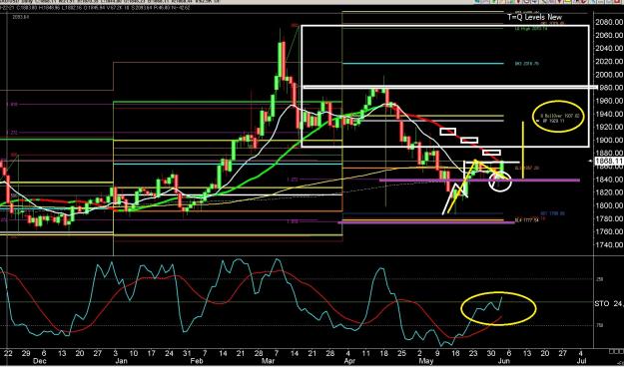Click the 1900.00 price axis label
This screenshot has height=367, width=624.
609,140
